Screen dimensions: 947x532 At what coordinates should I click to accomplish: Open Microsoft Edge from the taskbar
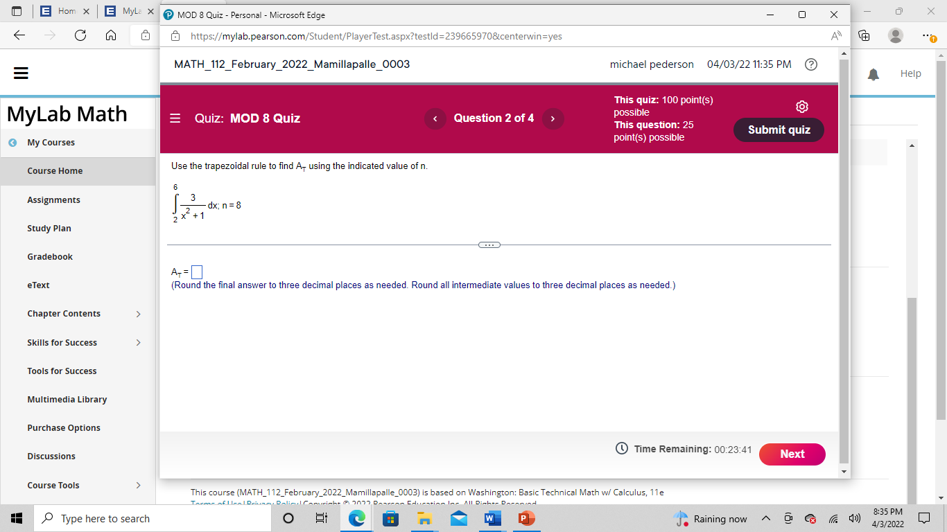pyautogui.click(x=357, y=518)
